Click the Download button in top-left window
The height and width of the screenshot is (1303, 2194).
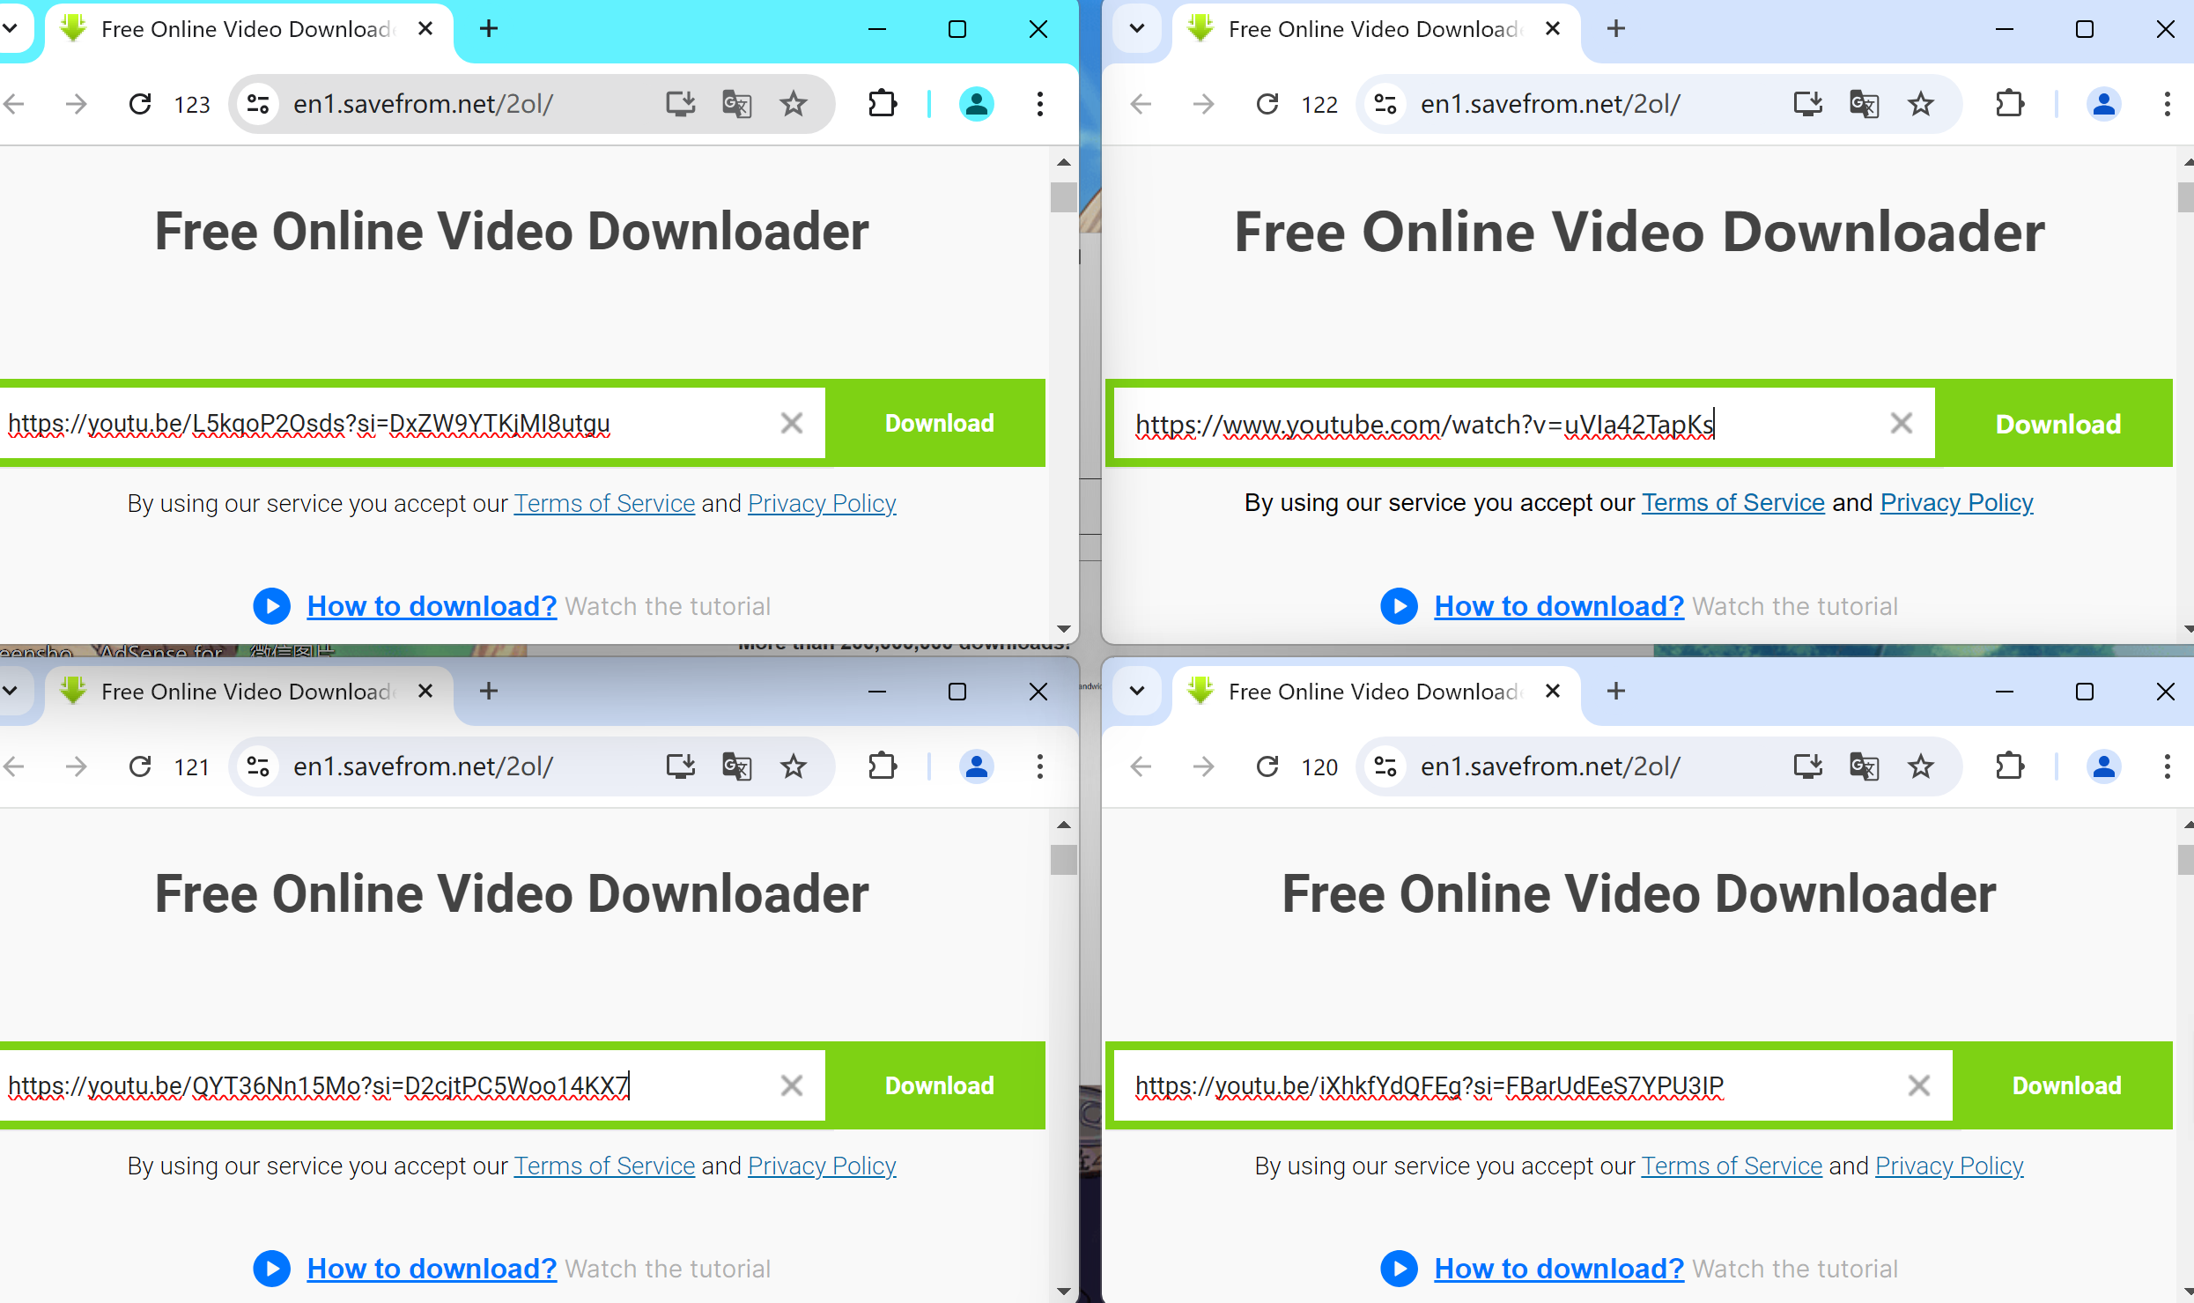(x=938, y=424)
